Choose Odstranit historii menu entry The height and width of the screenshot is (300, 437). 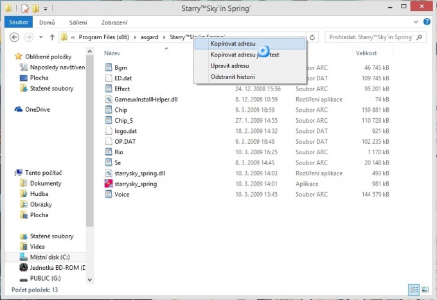(x=250, y=77)
